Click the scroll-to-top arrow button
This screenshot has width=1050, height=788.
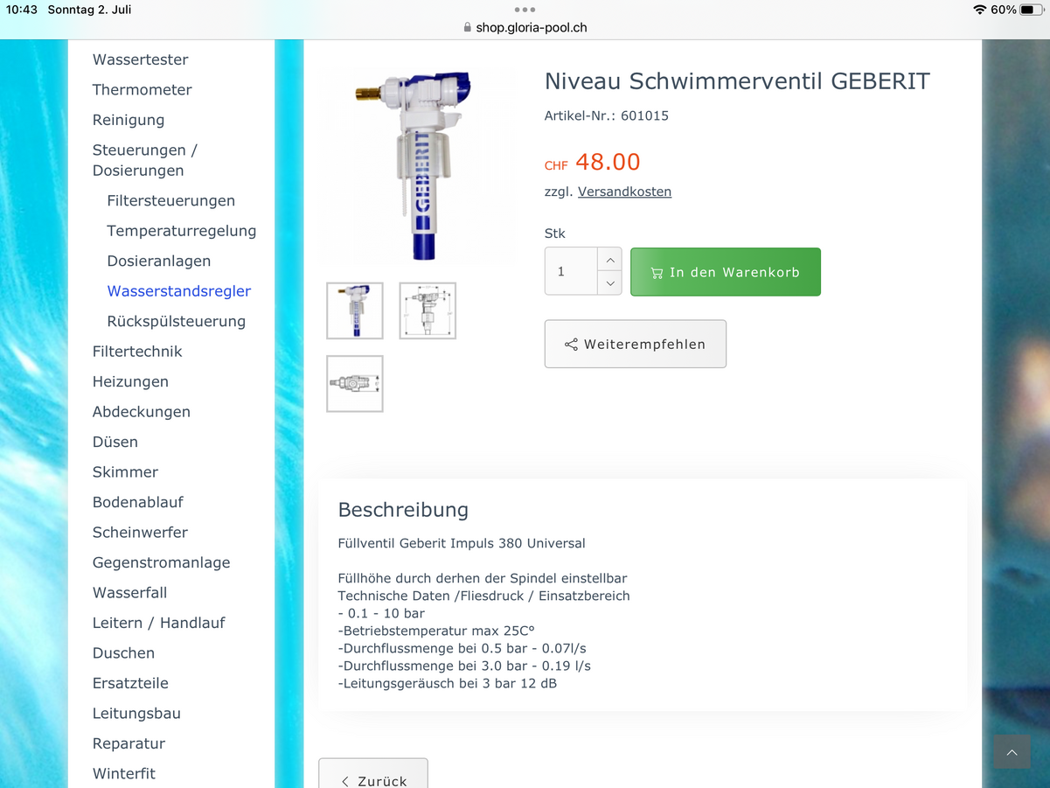tap(1012, 752)
